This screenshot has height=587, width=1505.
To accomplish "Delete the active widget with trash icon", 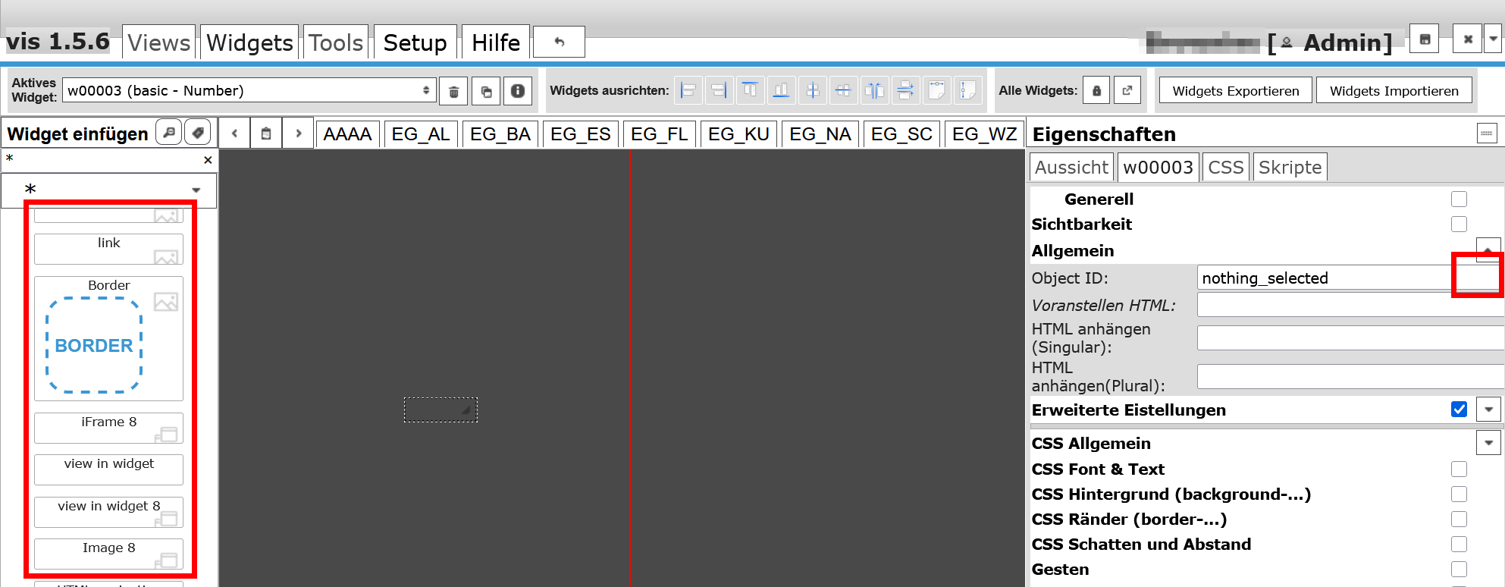I will click(x=453, y=91).
